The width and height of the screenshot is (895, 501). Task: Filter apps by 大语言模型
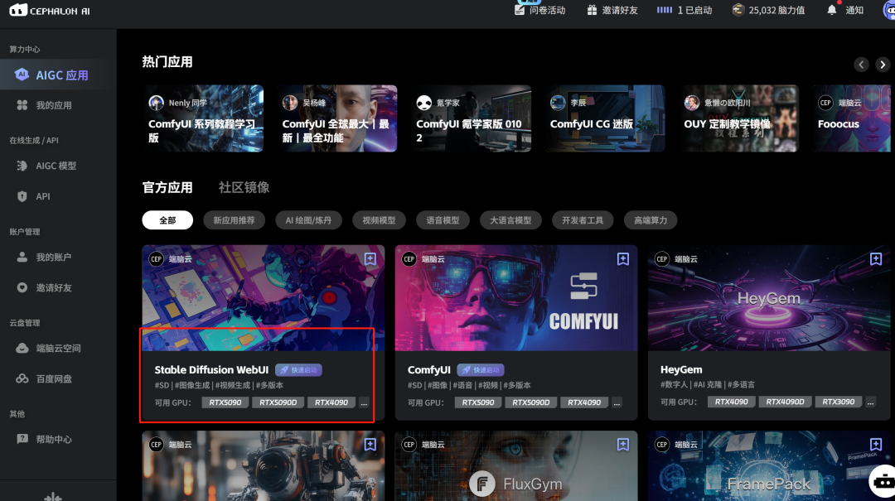click(510, 220)
